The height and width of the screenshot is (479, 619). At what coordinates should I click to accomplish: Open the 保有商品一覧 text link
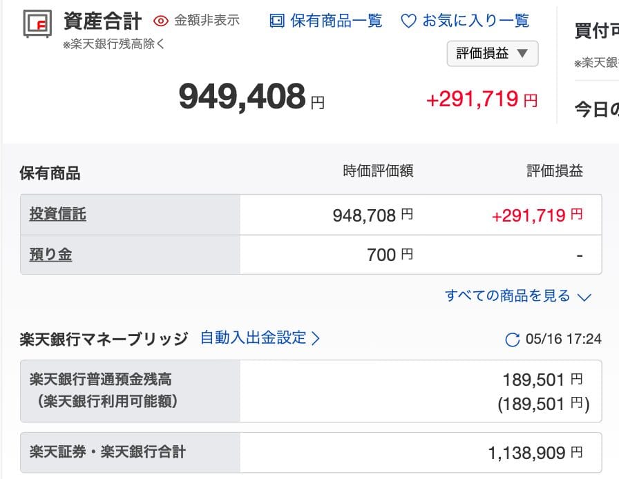(336, 21)
